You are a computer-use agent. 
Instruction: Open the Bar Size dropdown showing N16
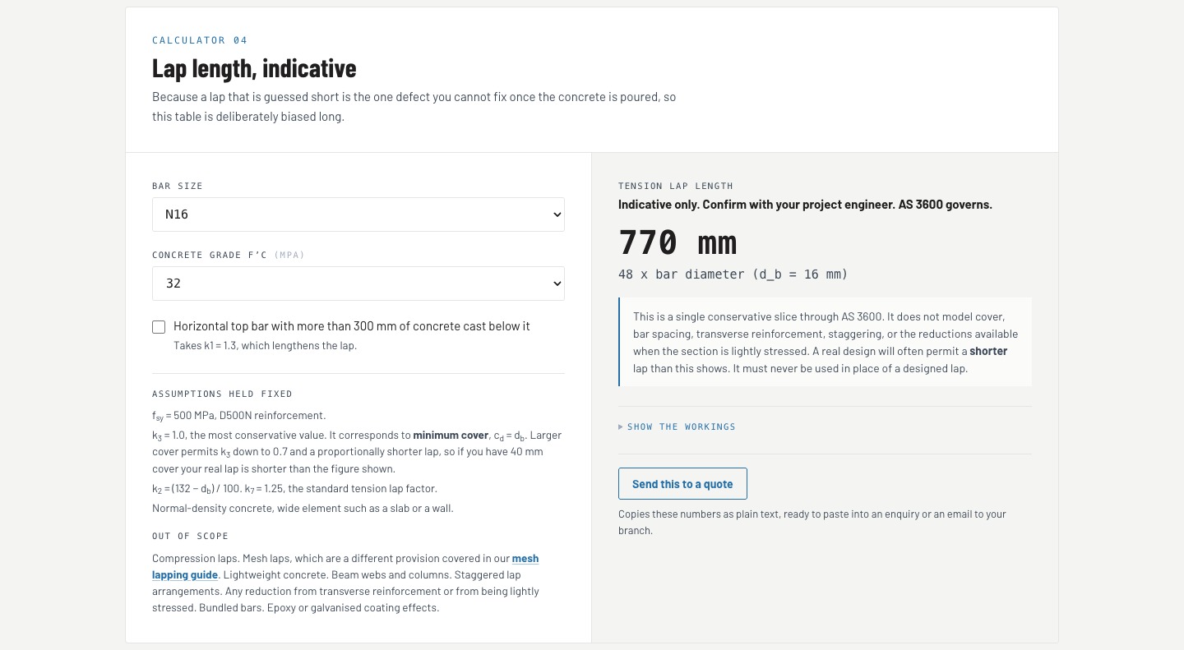[x=358, y=214]
